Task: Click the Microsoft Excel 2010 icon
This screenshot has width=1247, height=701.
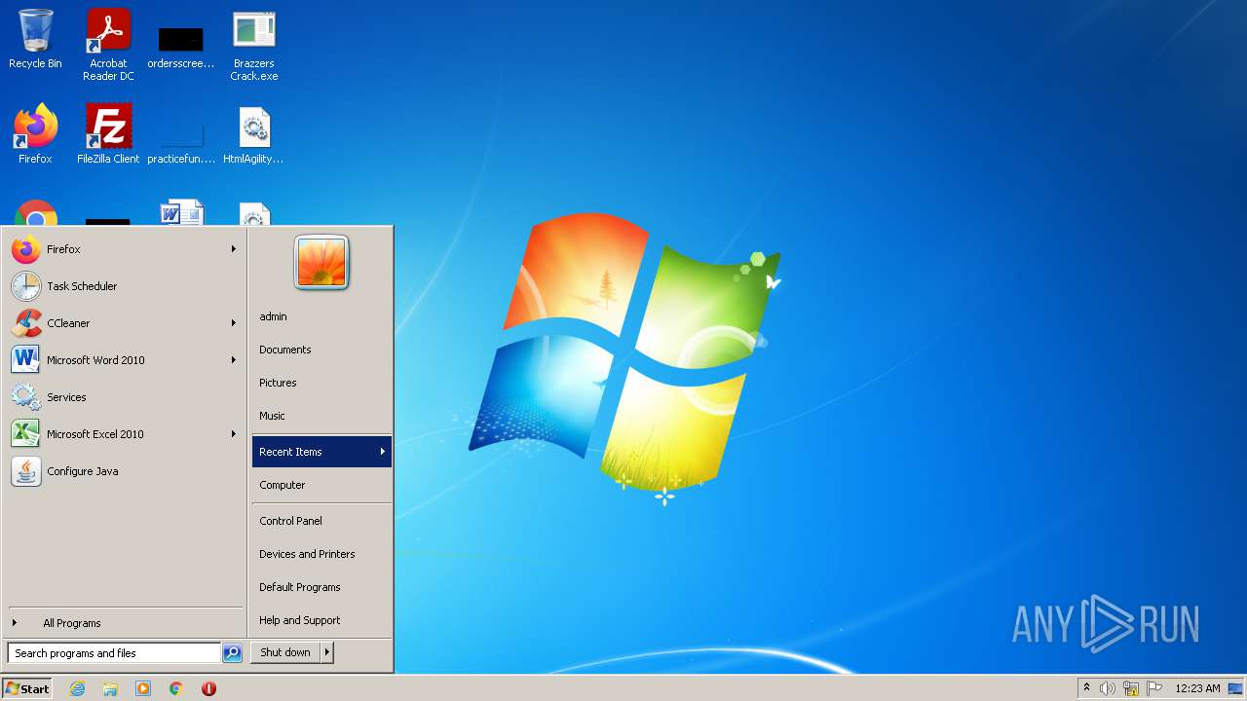Action: [26, 434]
